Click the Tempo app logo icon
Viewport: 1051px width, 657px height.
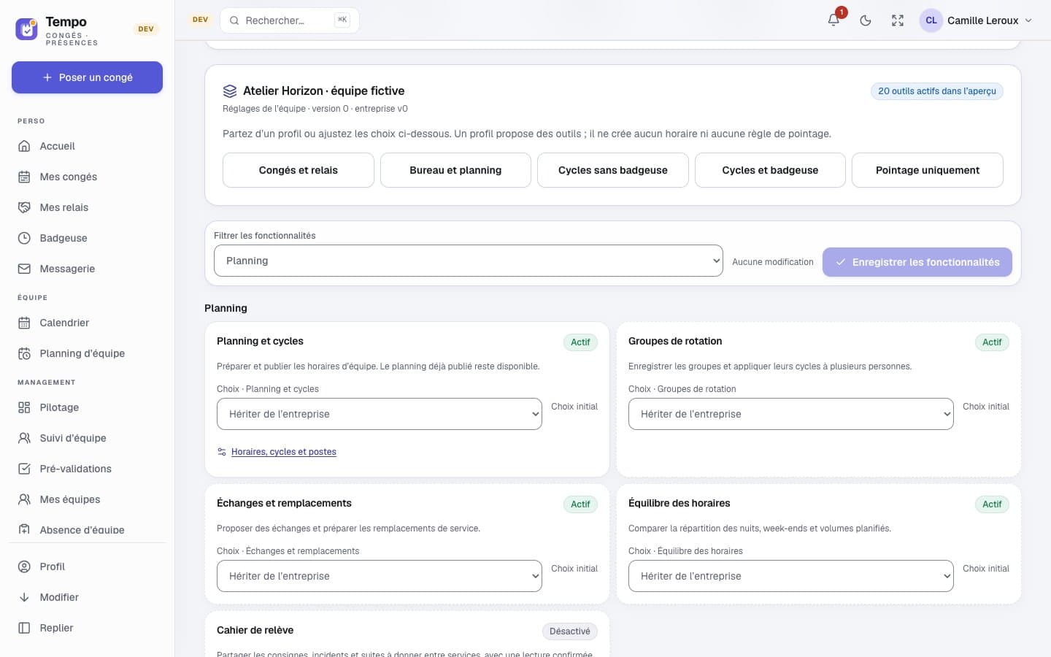[x=26, y=29]
